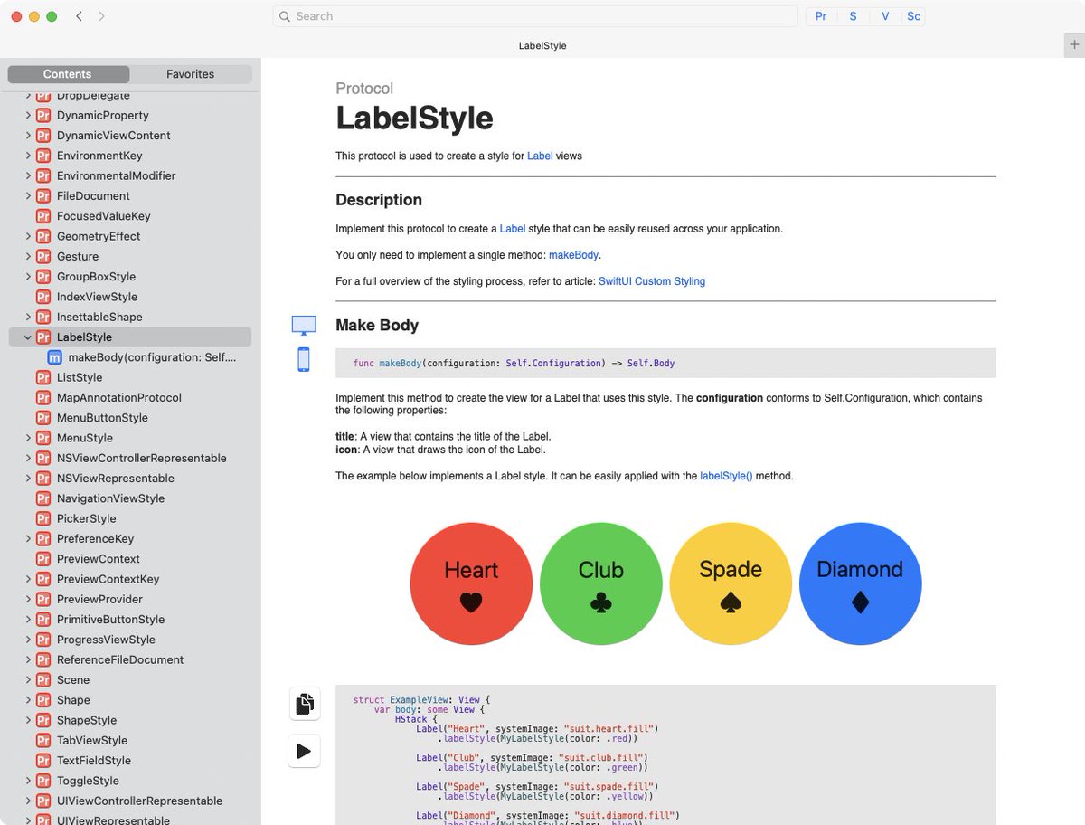Go forward with the right chevron
Image resolution: width=1085 pixels, height=825 pixels.
[x=101, y=16]
